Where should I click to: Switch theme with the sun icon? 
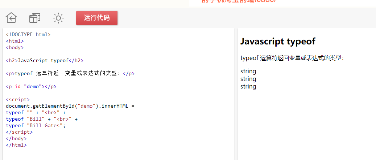tap(58, 18)
